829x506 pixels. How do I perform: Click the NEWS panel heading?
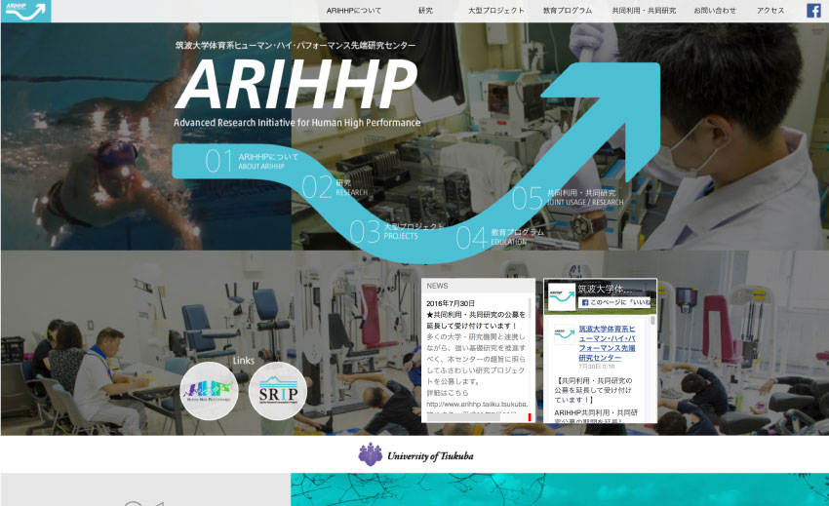[x=437, y=286]
